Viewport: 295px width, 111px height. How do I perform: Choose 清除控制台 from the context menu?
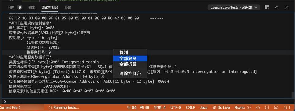(130, 74)
